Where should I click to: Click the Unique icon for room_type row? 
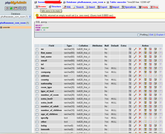150,87
